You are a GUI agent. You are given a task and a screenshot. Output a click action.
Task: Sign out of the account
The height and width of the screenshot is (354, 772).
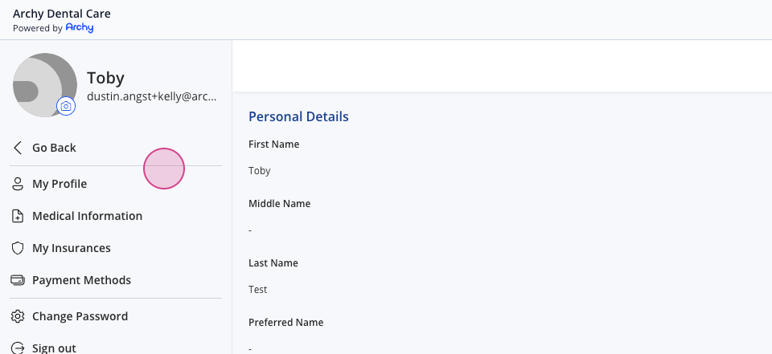[116, 347]
